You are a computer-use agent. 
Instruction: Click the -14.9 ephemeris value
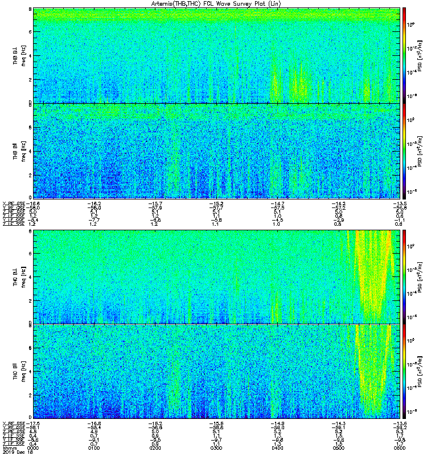point(278,424)
